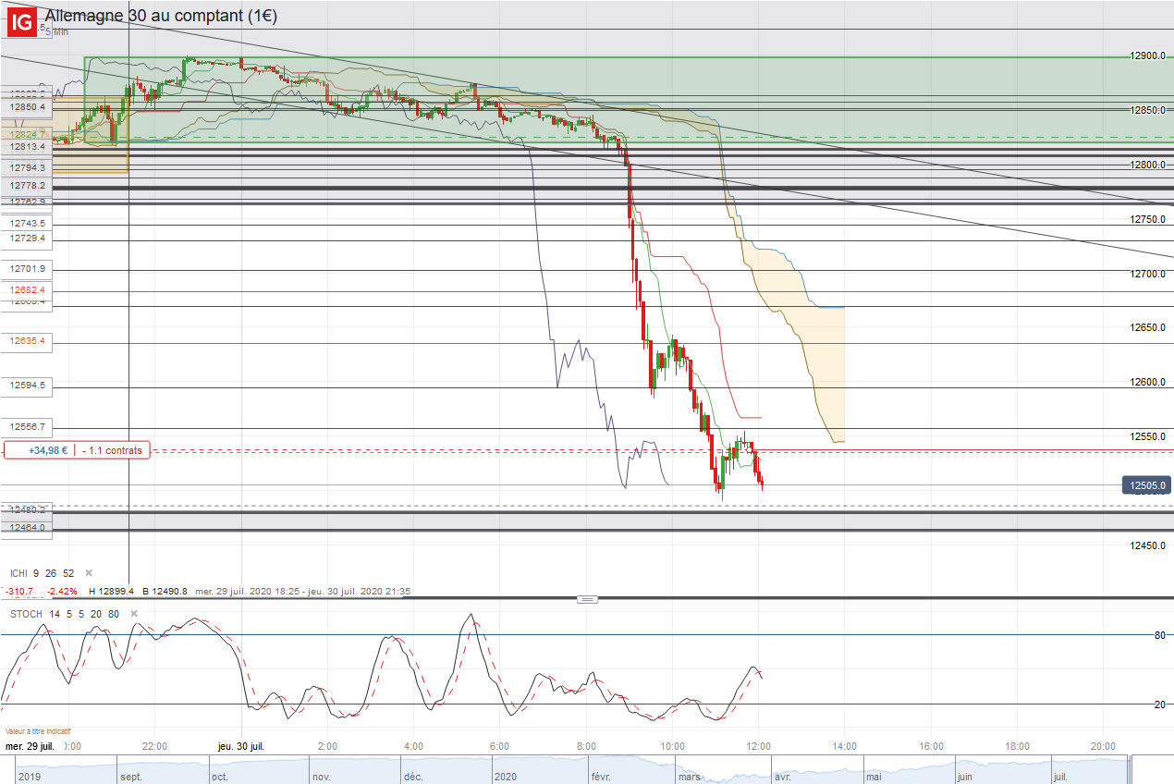Screen dimensions: 1174x784
Task: Select the red 12682.4 level label
Action: click(x=28, y=289)
